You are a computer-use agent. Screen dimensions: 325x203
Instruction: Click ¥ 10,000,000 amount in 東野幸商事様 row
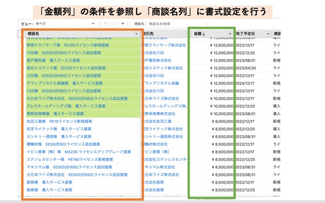click(x=221, y=114)
